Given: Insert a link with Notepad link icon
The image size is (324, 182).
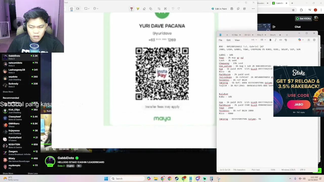Looking at the screenshot, I should pos(280,40).
